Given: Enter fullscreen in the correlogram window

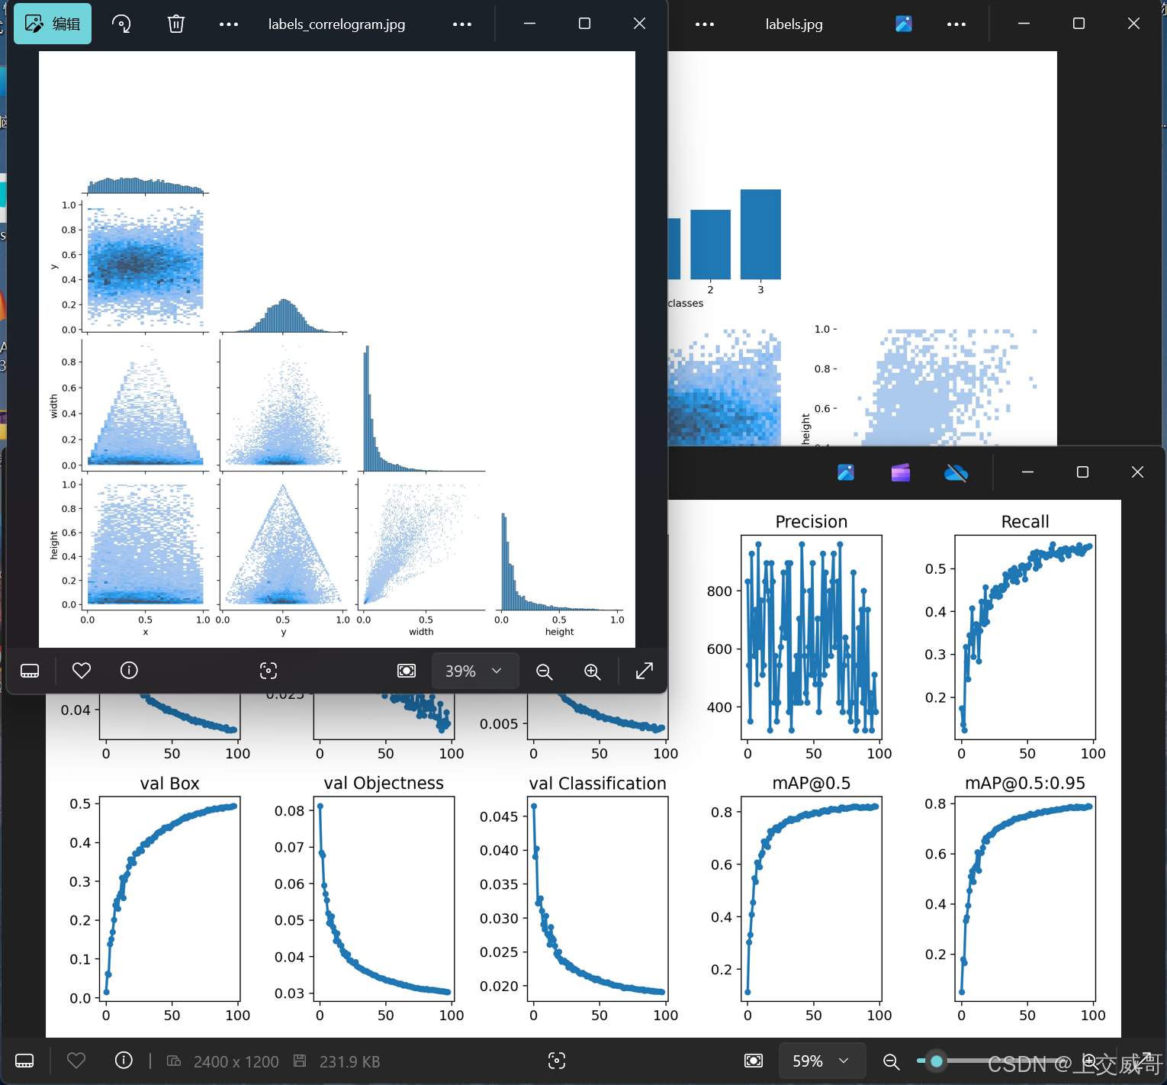Looking at the screenshot, I should (645, 671).
